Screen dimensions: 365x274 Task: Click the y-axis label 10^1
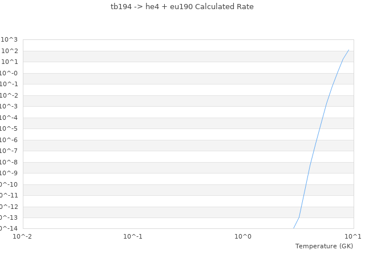[10, 62]
